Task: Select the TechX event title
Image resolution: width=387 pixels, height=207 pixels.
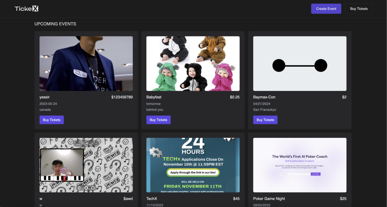Action: tap(152, 199)
